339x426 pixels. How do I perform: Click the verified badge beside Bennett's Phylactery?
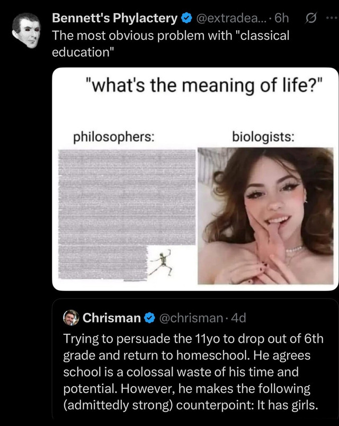tap(186, 18)
